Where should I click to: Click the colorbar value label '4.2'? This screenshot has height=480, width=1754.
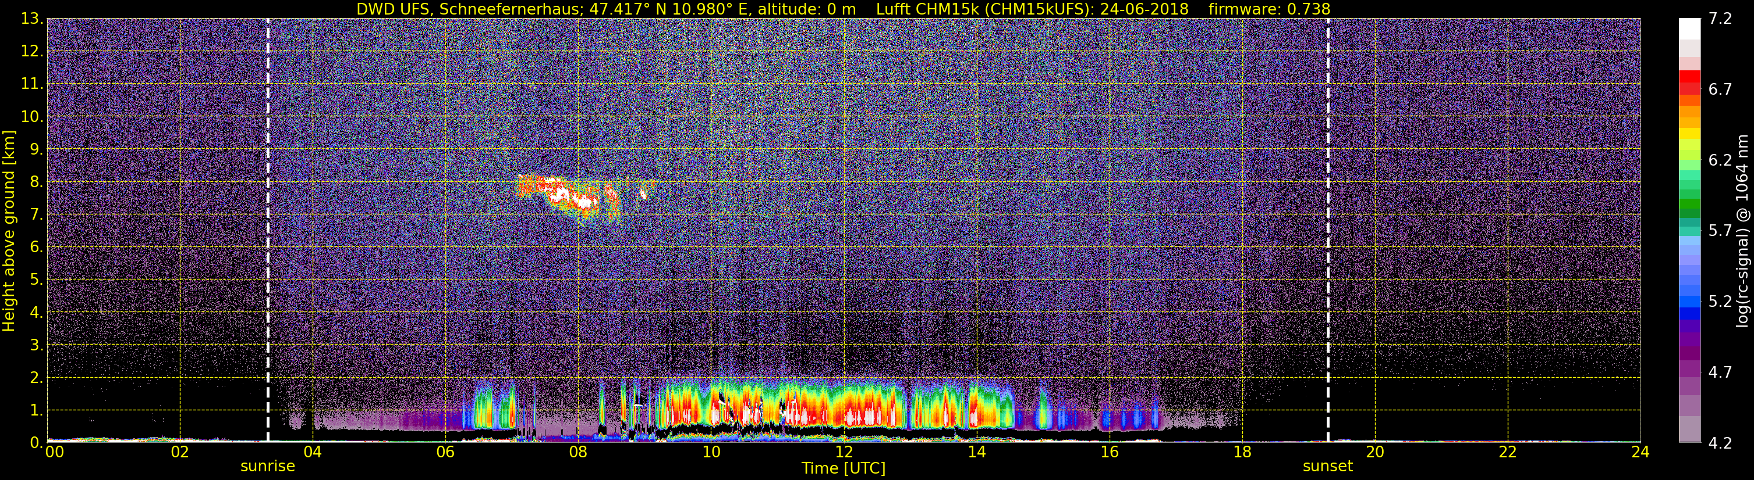tap(1720, 443)
